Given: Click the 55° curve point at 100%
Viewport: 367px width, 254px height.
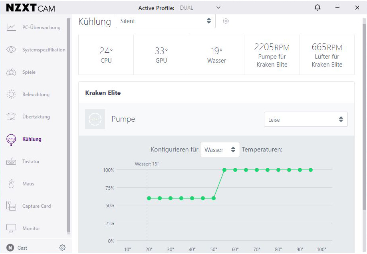Looking at the screenshot, I should click(x=224, y=170).
